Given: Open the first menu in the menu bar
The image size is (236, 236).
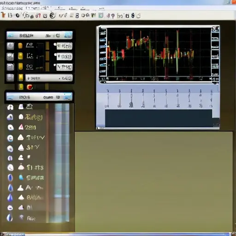Looking at the screenshot, I should [x=12, y=8].
